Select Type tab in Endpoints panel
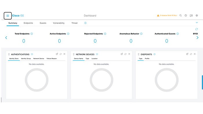Viewport: 203px width, 114px height. point(140,58)
